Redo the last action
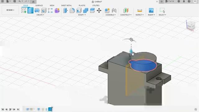Viewport: 199px width, 112px height. (26, 1)
